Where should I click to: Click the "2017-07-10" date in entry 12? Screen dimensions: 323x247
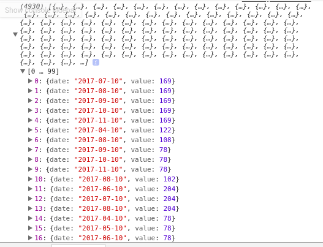[x=102, y=199]
